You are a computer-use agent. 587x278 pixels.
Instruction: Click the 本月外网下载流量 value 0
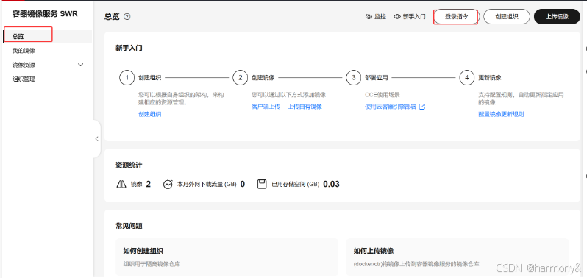(243, 184)
